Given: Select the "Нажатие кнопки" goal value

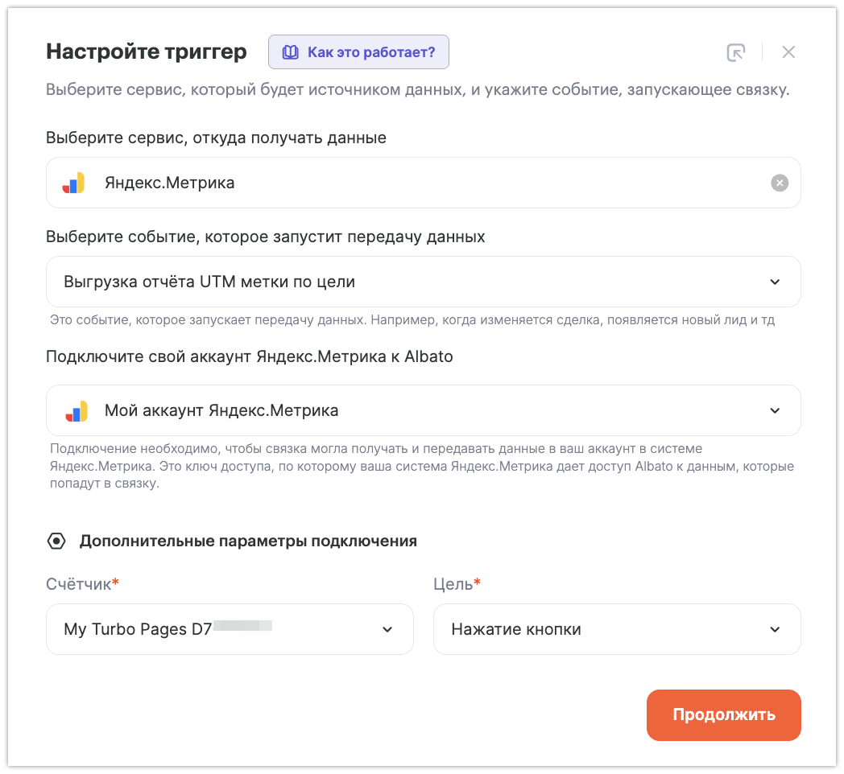Looking at the screenshot, I should 516,629.
